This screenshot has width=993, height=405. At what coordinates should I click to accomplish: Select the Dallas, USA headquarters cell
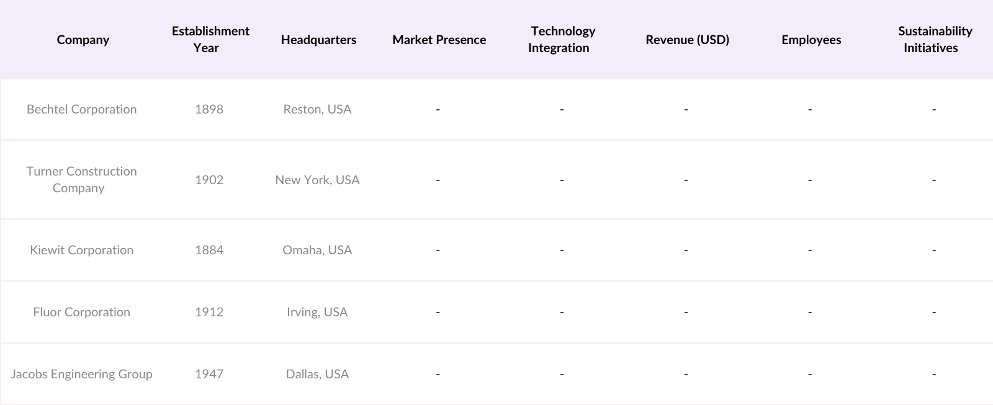coord(317,374)
